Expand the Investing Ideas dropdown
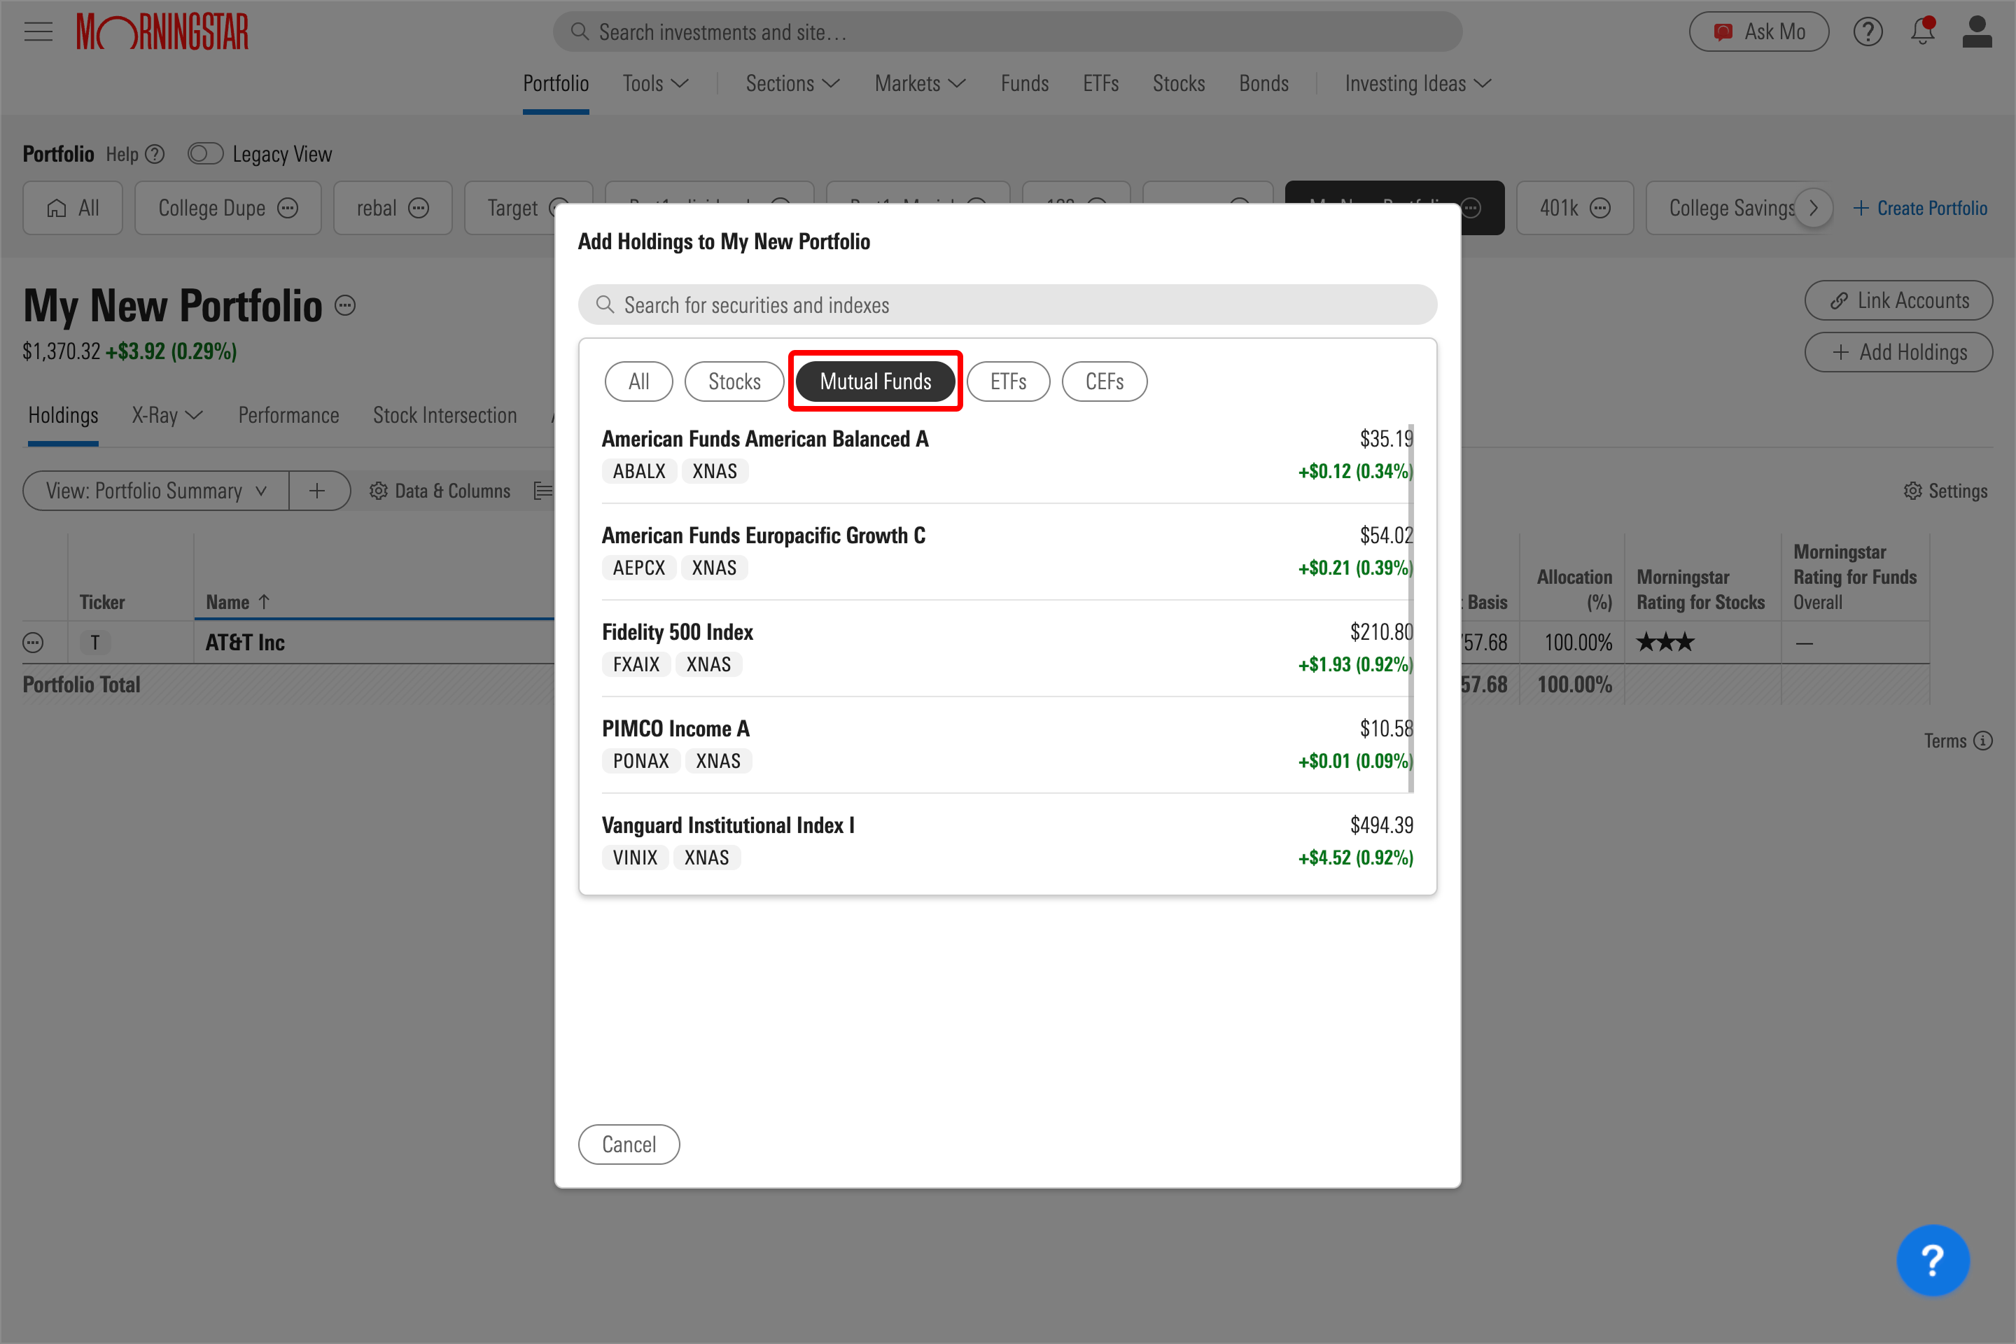The width and height of the screenshot is (2016, 1344). [1417, 83]
